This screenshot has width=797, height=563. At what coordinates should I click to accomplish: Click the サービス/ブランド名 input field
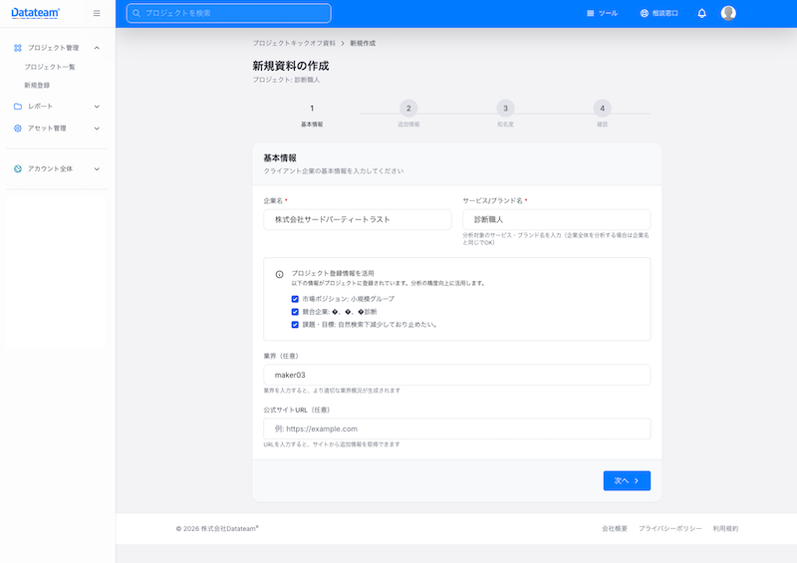pos(557,219)
